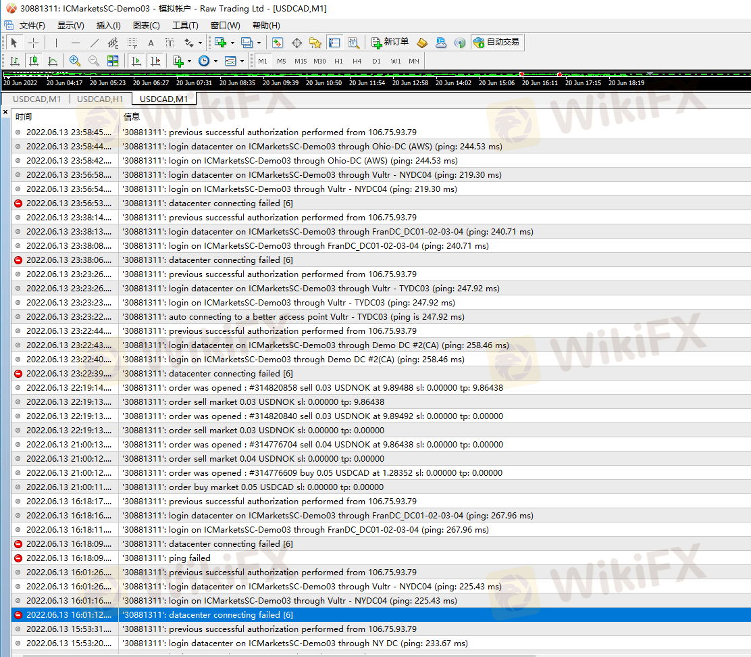Viewport: 751px width, 657px height.
Task: Open the MetaEditor book icon
Action: pyautogui.click(x=422, y=43)
